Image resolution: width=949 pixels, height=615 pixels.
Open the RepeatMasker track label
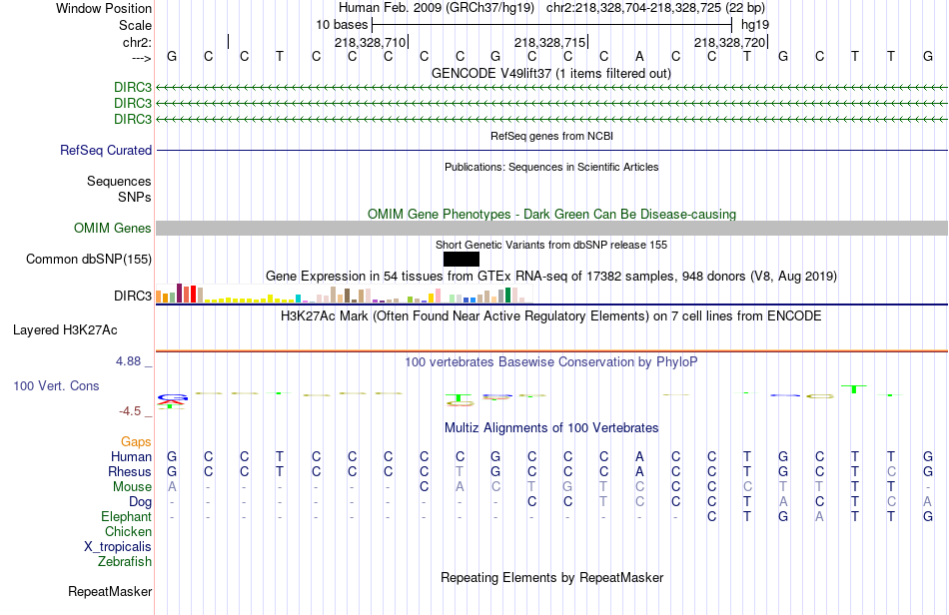coord(110,591)
